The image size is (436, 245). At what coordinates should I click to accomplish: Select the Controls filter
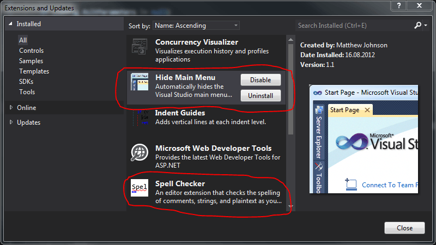point(32,51)
